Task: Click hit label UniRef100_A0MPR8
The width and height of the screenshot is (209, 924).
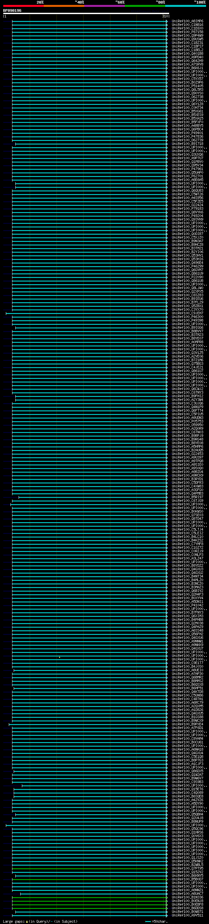Action: coord(187,342)
